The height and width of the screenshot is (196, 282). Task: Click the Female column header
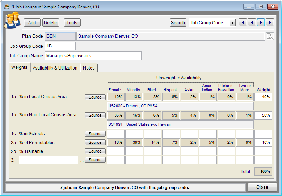click(115, 90)
